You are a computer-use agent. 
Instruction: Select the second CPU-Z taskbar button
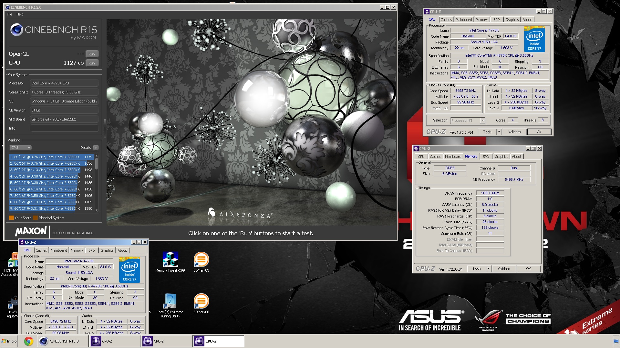(x=166, y=341)
